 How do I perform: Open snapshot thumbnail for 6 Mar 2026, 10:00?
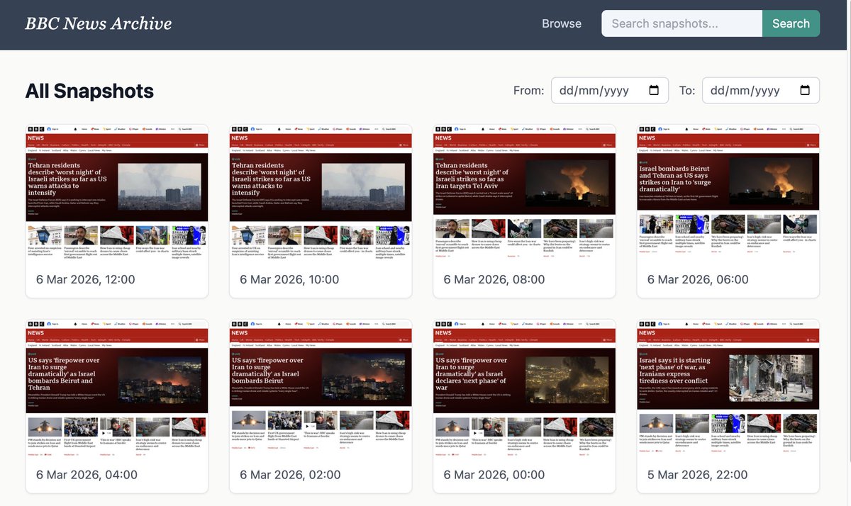(x=321, y=193)
